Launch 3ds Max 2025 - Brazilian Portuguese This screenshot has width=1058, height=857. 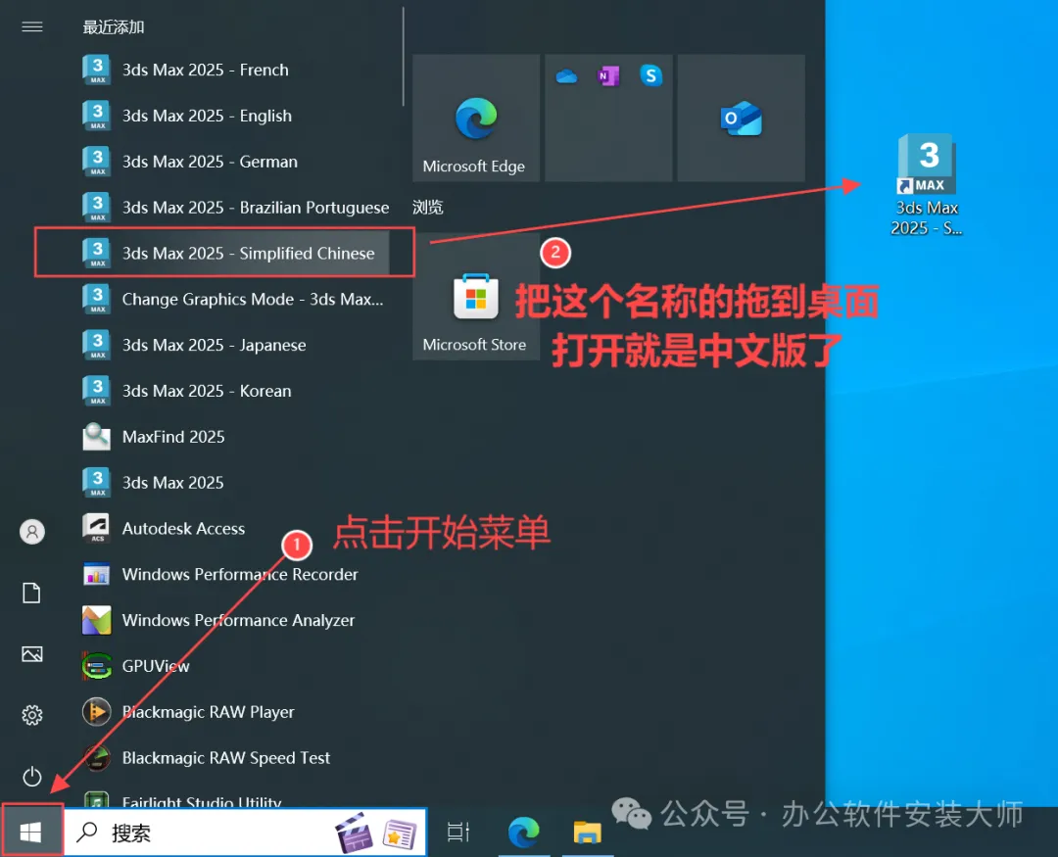[x=233, y=208]
